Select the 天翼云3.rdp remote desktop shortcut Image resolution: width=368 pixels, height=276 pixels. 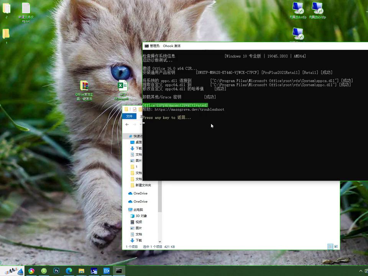click(x=298, y=10)
